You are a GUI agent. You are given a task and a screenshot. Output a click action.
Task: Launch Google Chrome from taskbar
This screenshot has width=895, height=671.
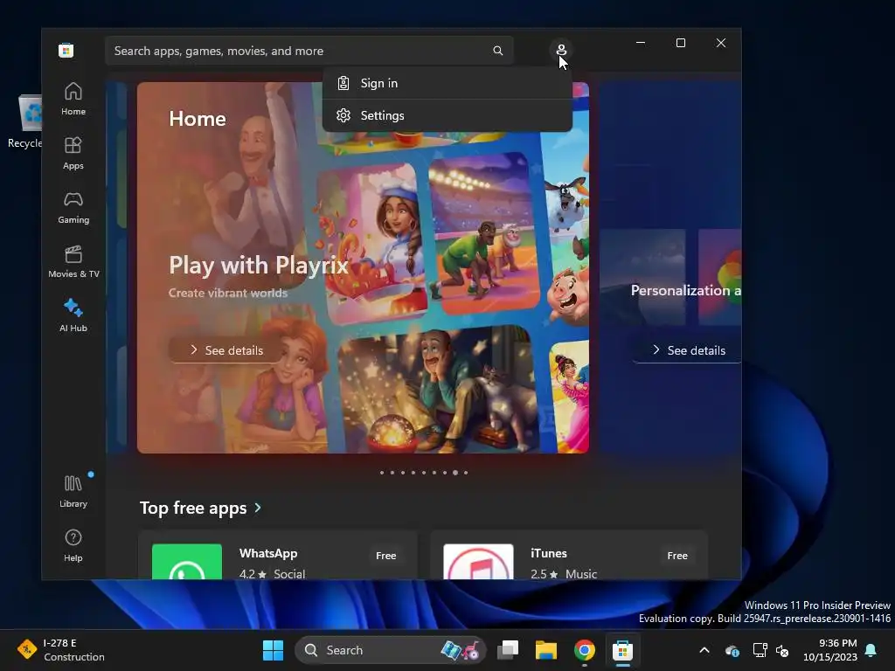584,650
